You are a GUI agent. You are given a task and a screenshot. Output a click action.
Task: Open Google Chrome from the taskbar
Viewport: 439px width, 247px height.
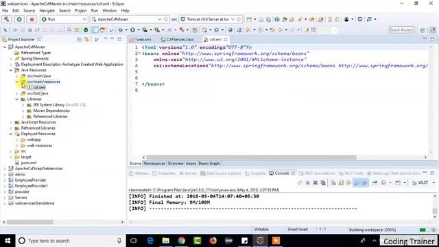181,241
